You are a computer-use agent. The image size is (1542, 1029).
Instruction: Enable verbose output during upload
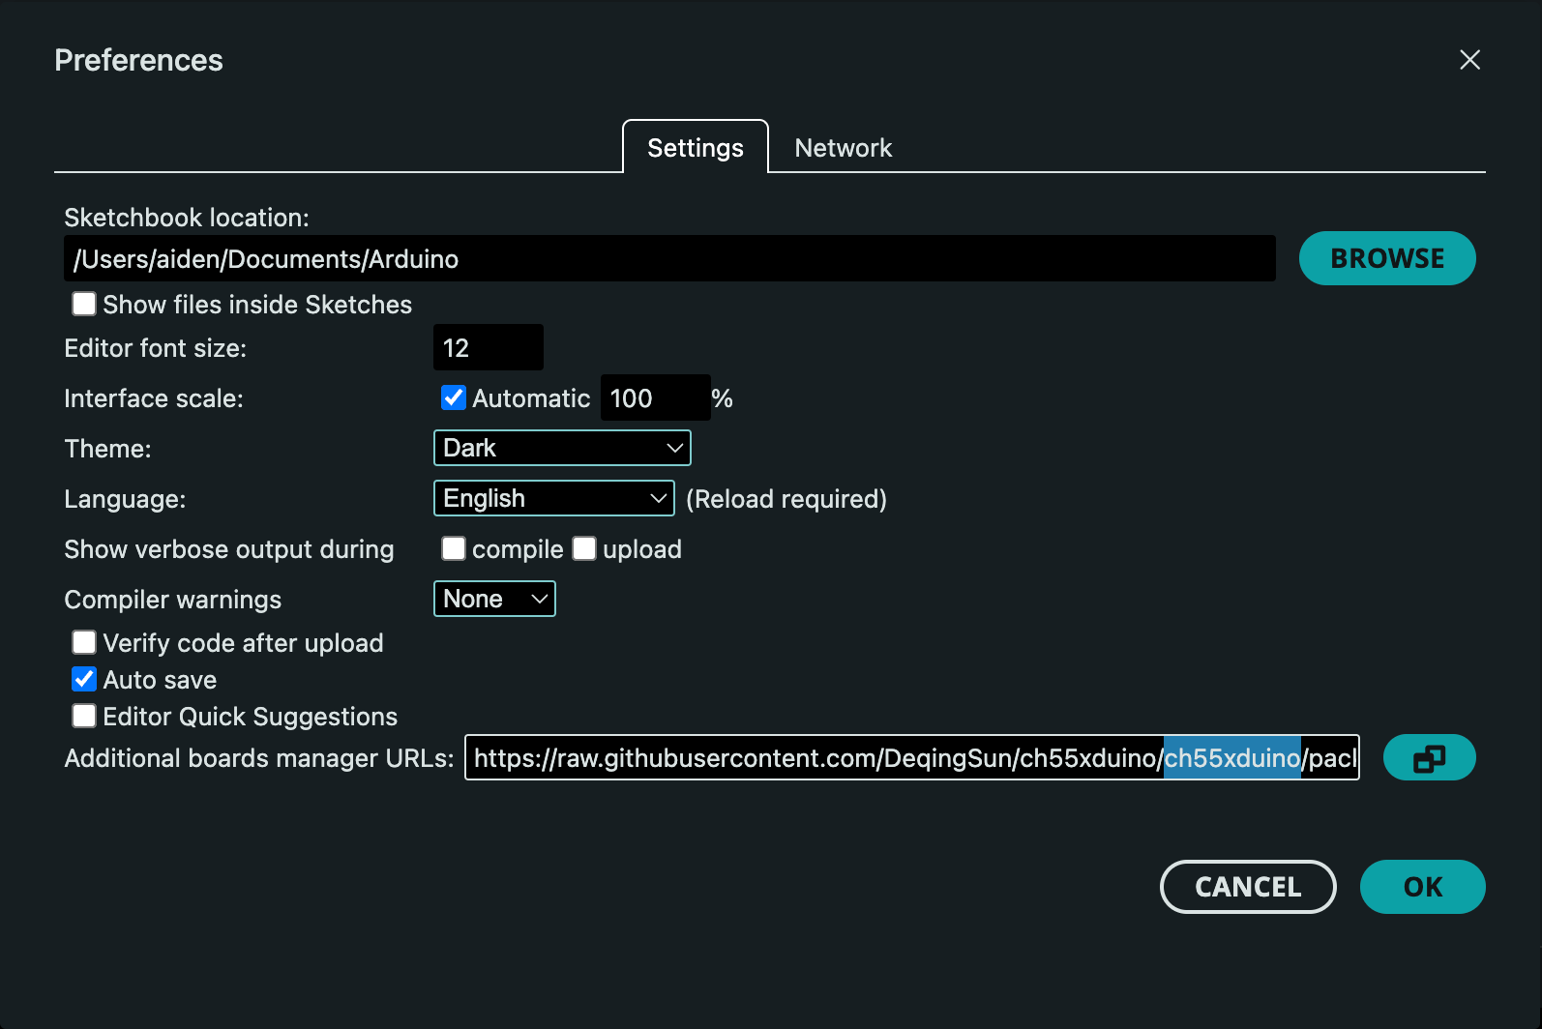584,549
